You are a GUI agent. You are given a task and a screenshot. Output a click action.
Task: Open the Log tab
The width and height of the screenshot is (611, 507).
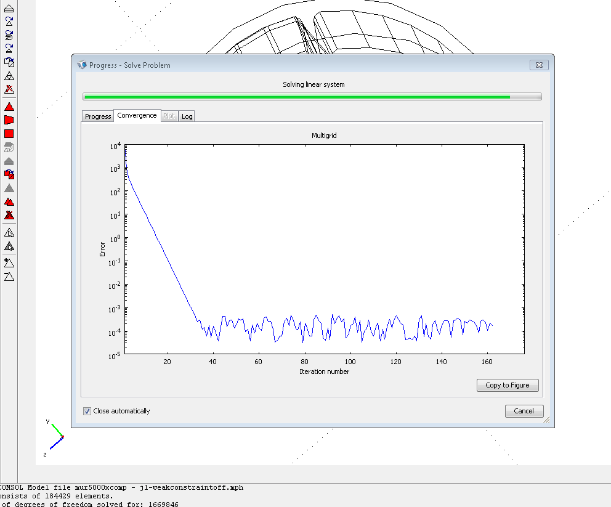pyautogui.click(x=187, y=116)
